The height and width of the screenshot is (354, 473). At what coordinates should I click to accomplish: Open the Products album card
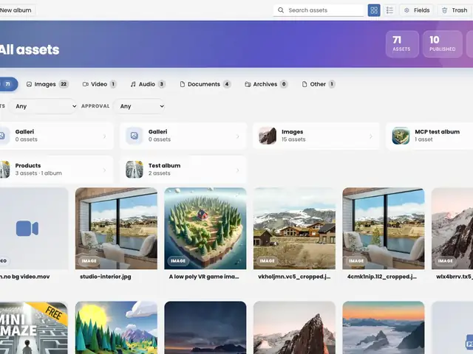pos(56,170)
